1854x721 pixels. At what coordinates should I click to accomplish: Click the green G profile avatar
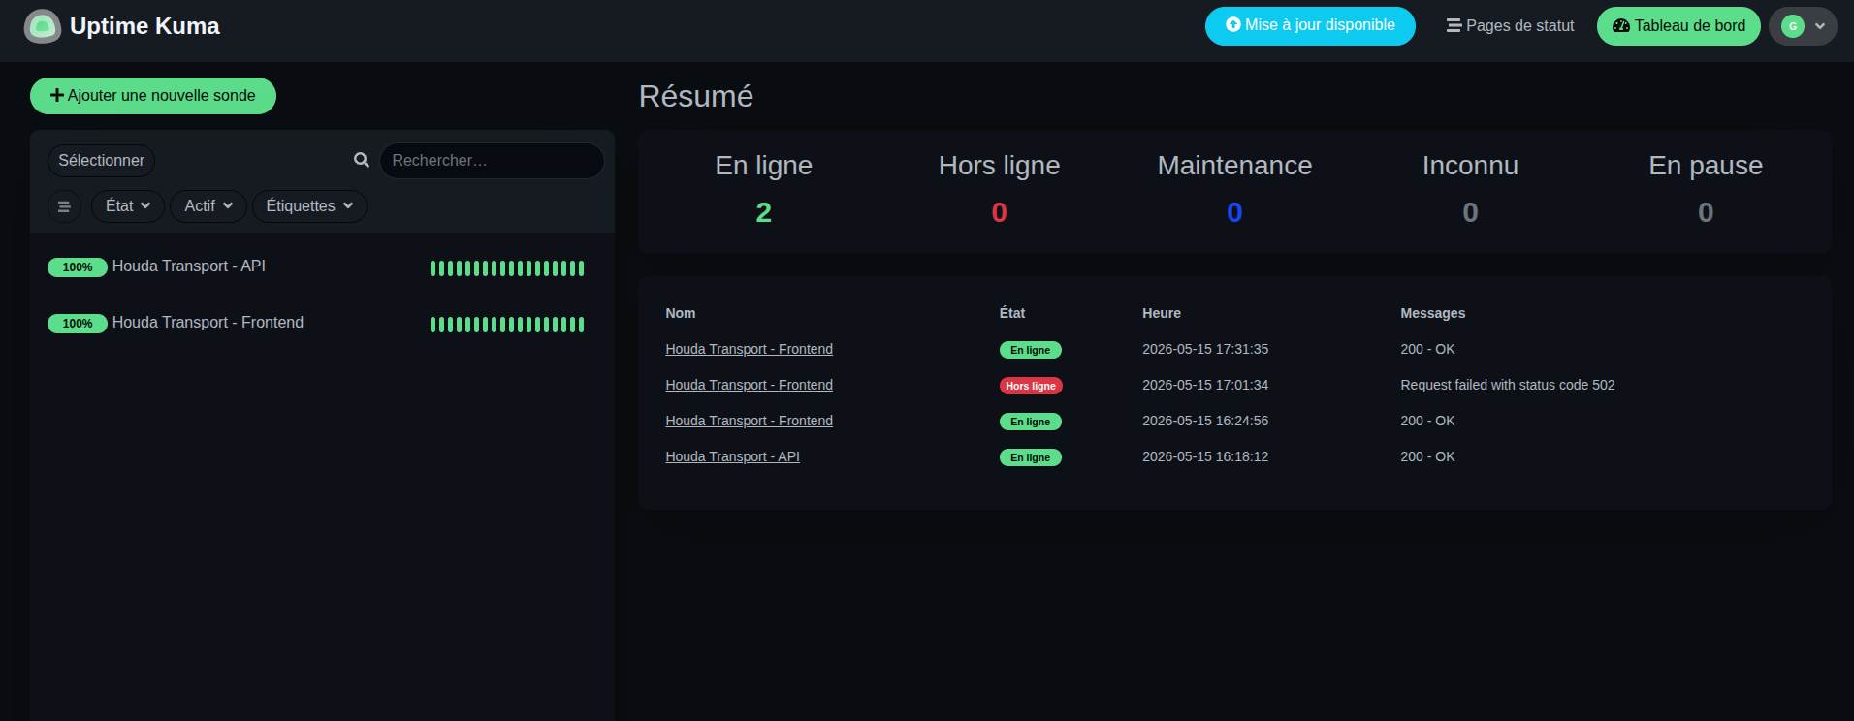[1793, 26]
